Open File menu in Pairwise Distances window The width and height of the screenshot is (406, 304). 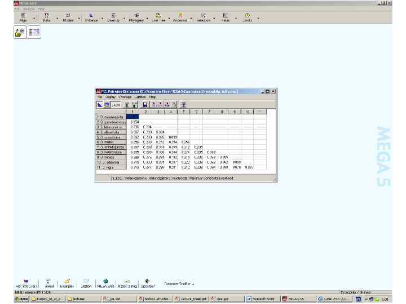[x=100, y=97]
